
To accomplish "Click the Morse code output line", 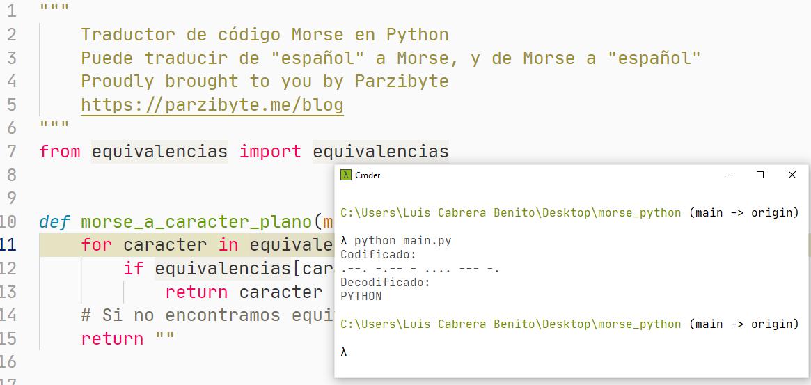I will tap(420, 269).
